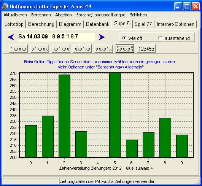Go to next draw with right arrow

tap(102, 37)
